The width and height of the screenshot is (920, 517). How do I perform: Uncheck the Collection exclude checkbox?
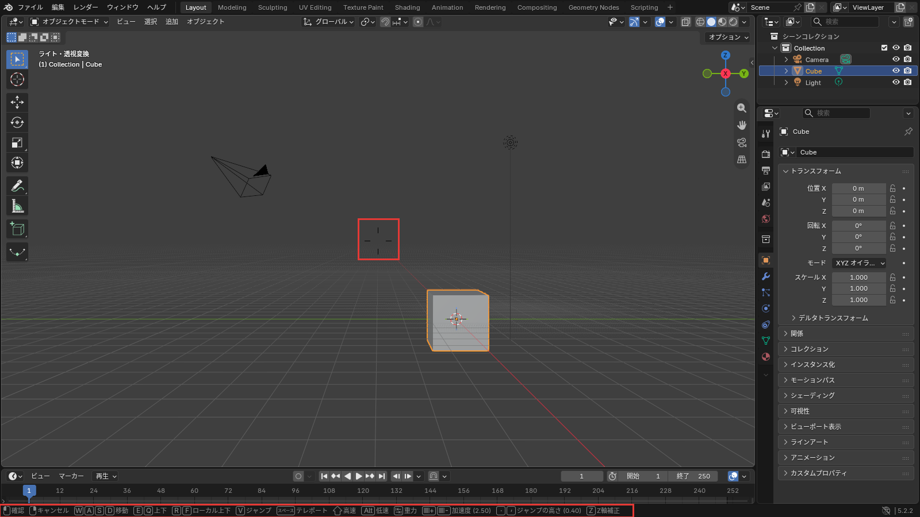point(884,48)
